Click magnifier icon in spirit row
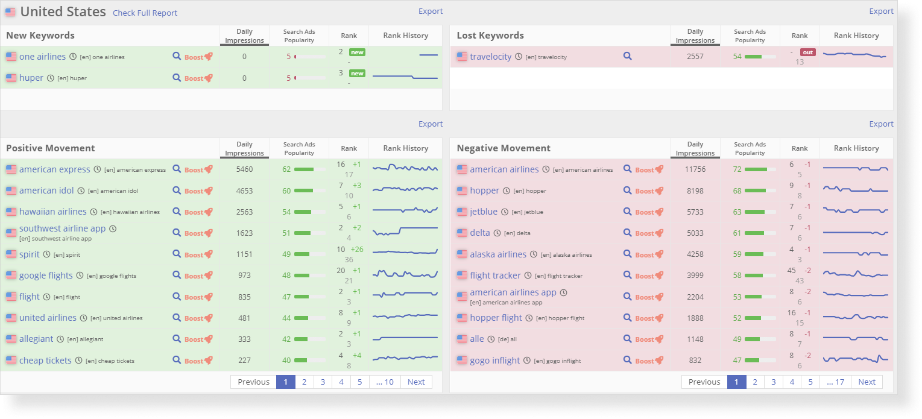This screenshot has height=419, width=922. pyautogui.click(x=177, y=254)
